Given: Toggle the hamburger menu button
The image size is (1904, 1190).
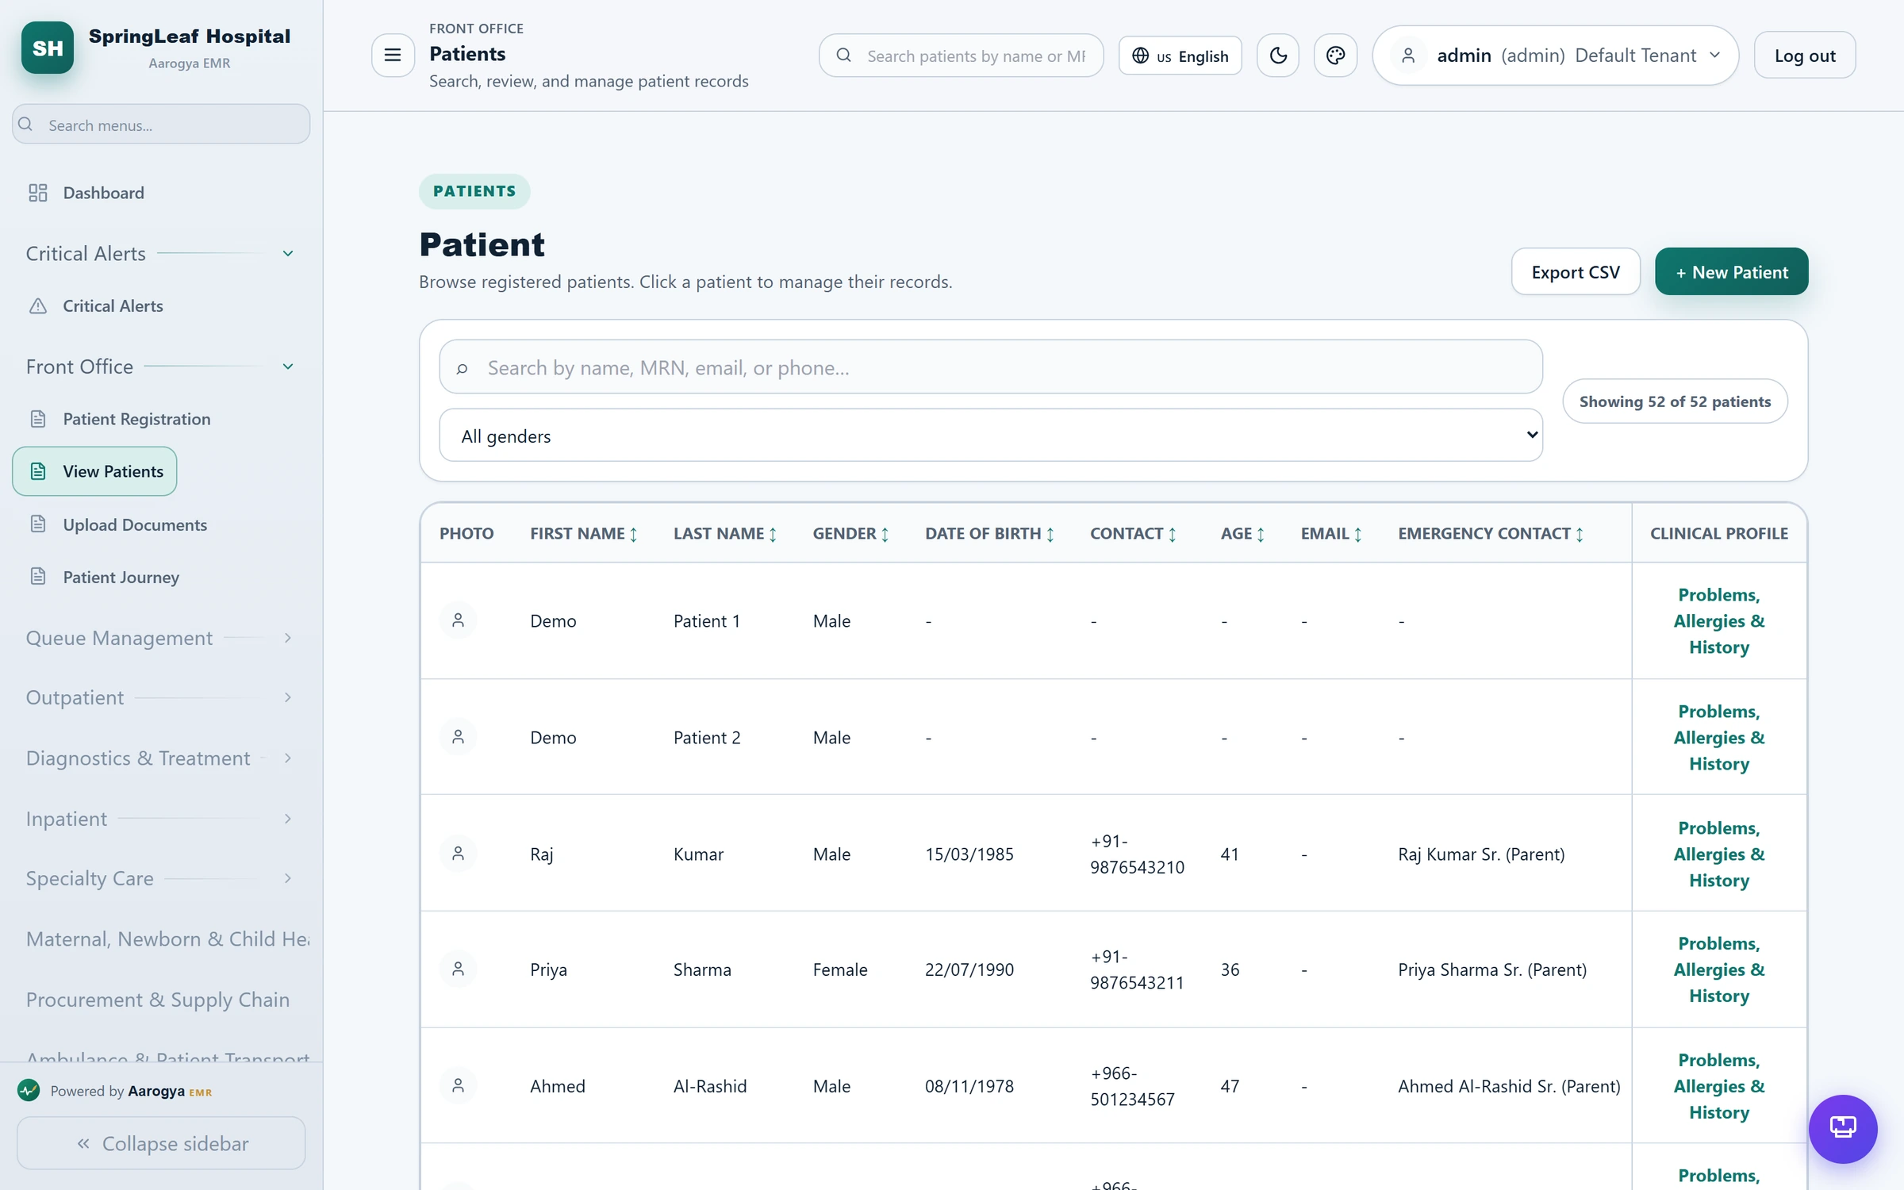Looking at the screenshot, I should point(393,55).
